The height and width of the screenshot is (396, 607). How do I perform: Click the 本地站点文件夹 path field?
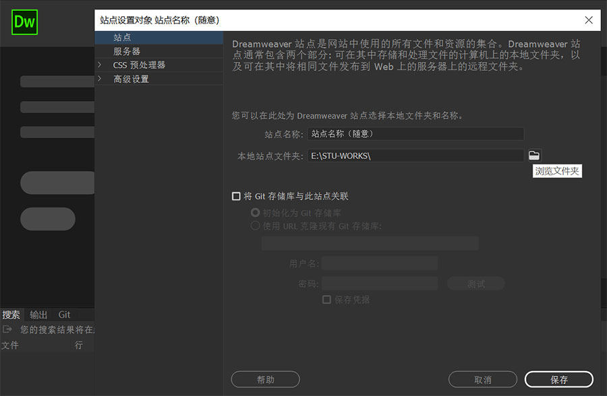[415, 156]
